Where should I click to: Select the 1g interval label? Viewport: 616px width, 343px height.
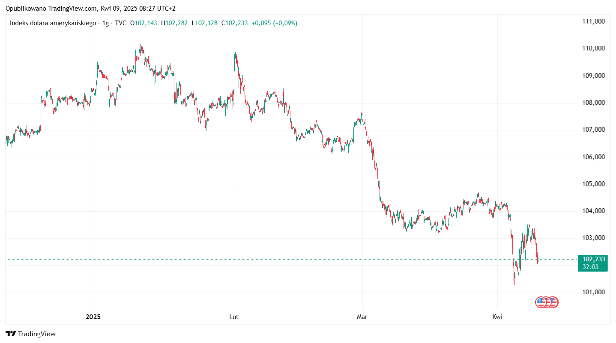pos(106,23)
